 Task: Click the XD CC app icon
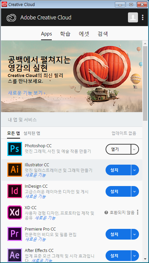point(15,212)
